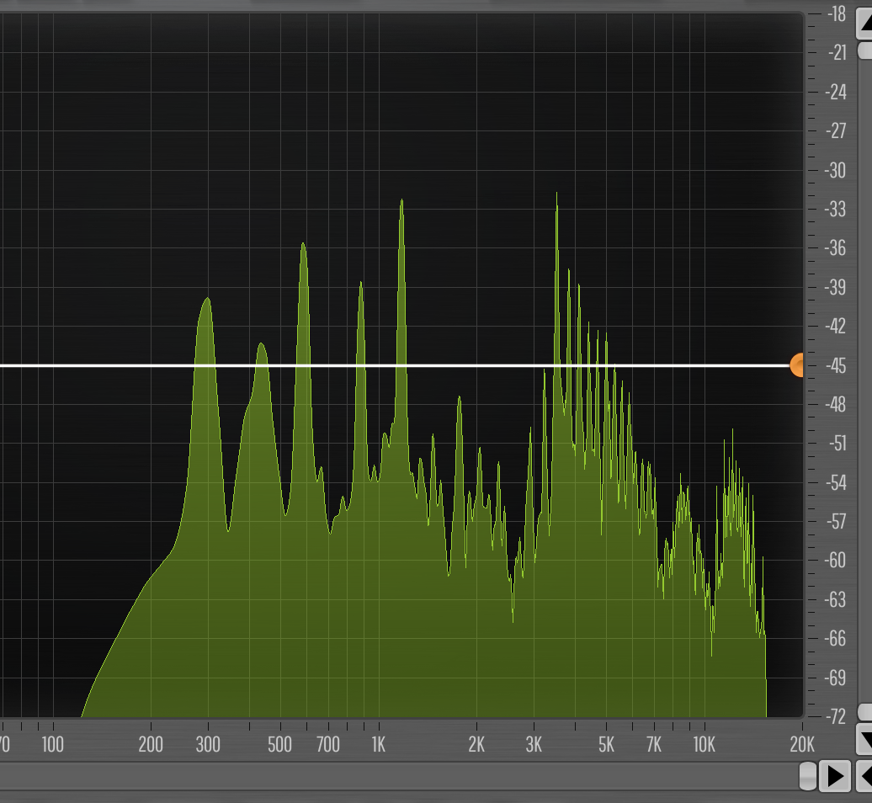Click the 20K label on frequency axis
Screen dimensions: 872x803
pyautogui.click(x=801, y=744)
